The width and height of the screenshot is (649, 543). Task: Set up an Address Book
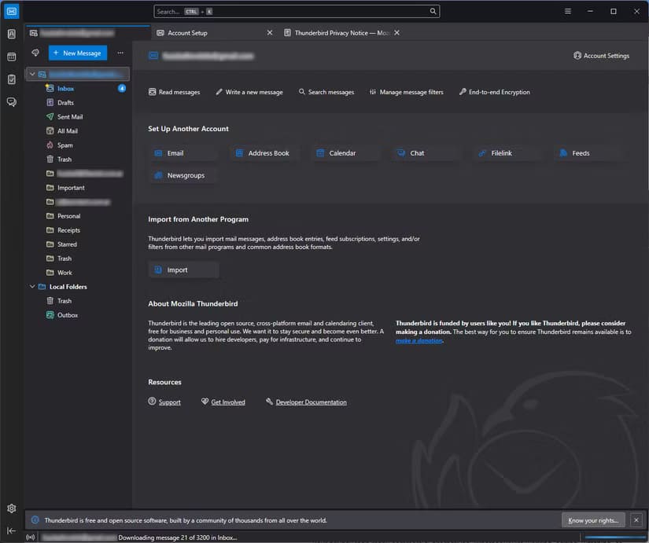pyautogui.click(x=264, y=153)
